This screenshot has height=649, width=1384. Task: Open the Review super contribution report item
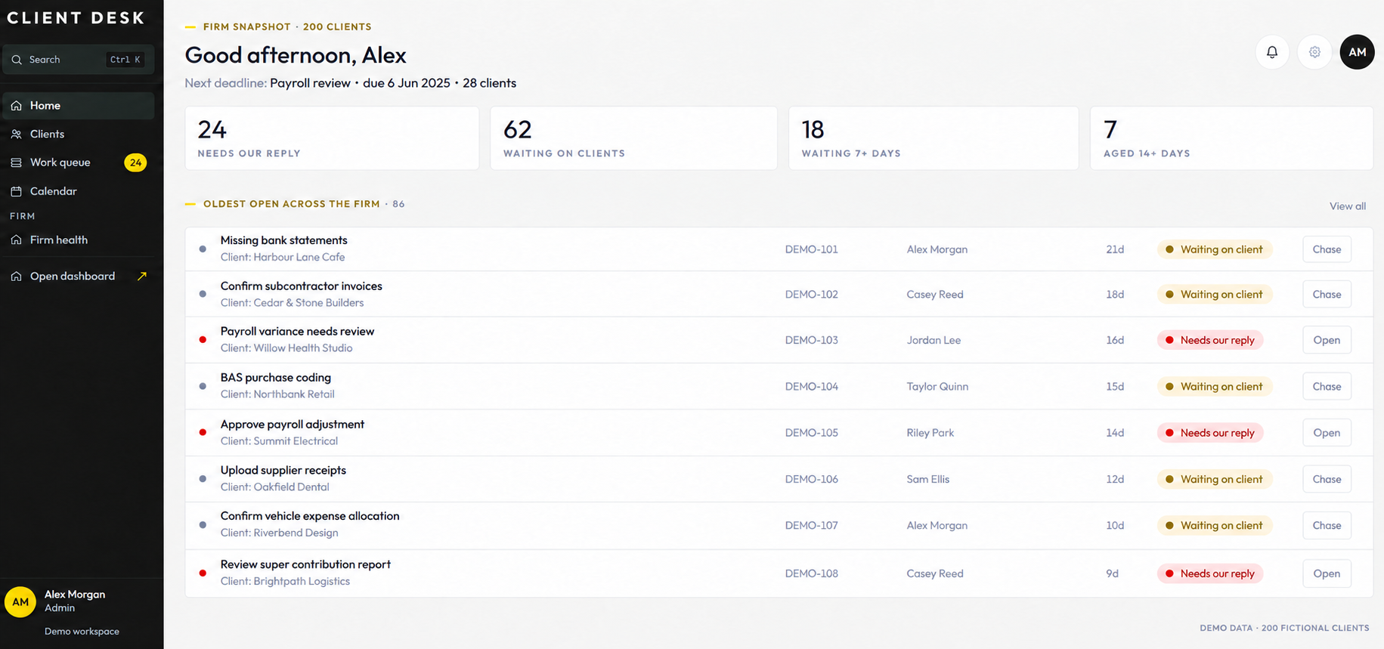point(1327,573)
